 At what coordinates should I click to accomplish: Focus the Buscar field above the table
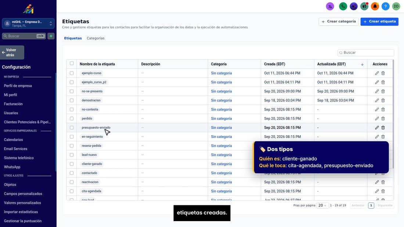[365, 53]
